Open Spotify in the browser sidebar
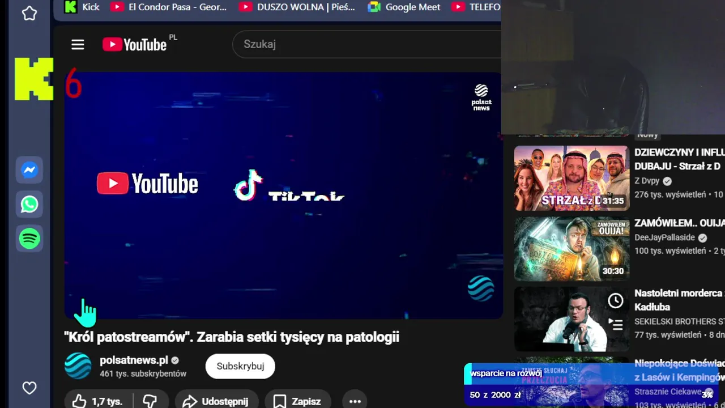 (29, 239)
